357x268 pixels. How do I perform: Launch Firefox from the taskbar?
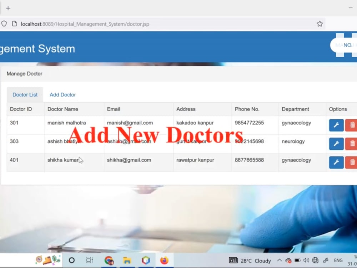pos(164,260)
